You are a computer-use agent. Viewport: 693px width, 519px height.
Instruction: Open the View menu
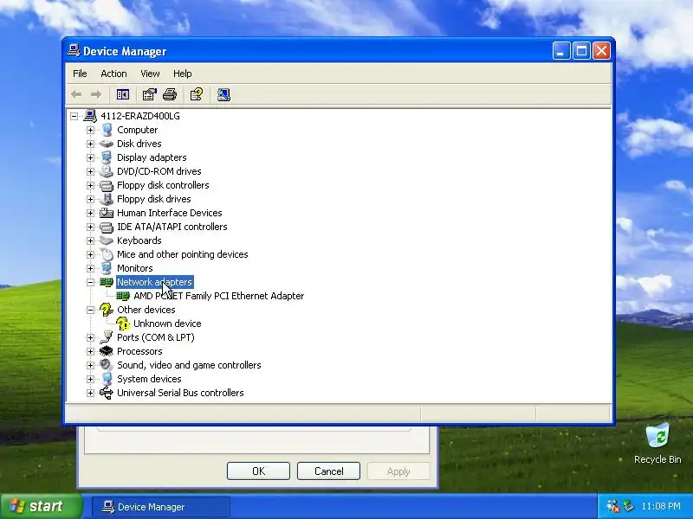pos(150,74)
